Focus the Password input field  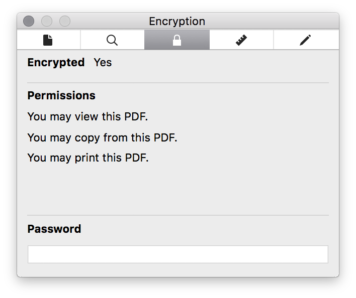pos(178,254)
